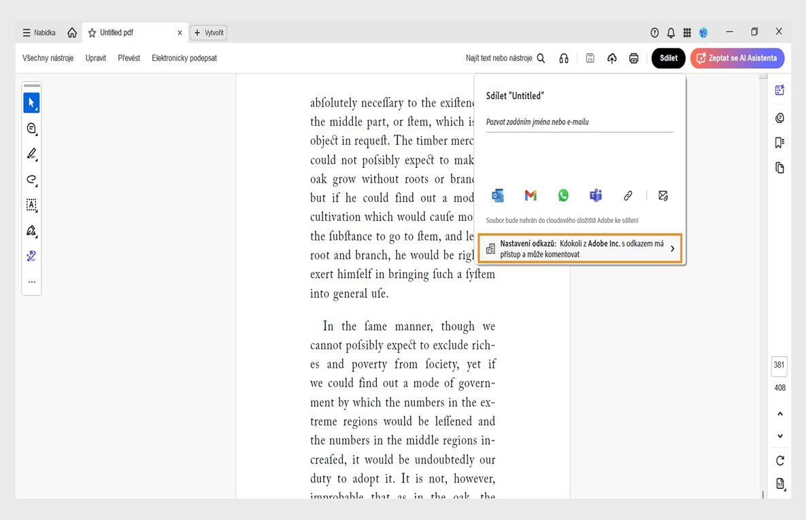The width and height of the screenshot is (806, 520).
Task: Print the current document
Action: pos(633,58)
